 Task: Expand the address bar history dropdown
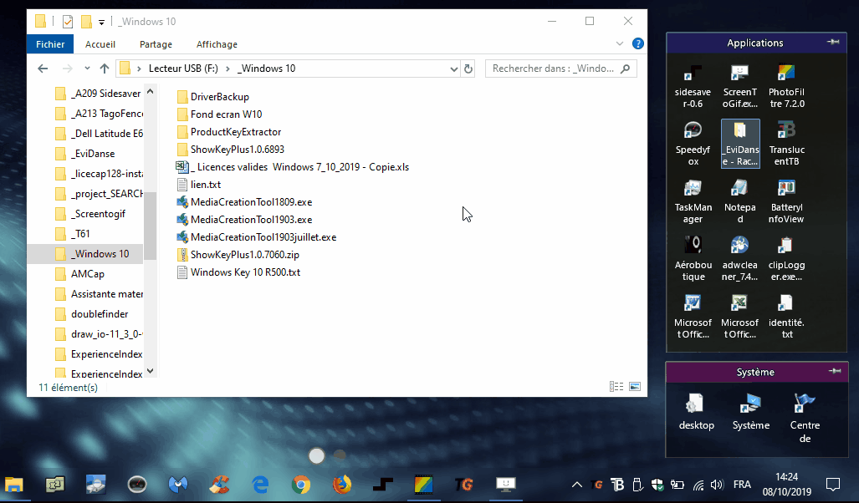tap(453, 69)
